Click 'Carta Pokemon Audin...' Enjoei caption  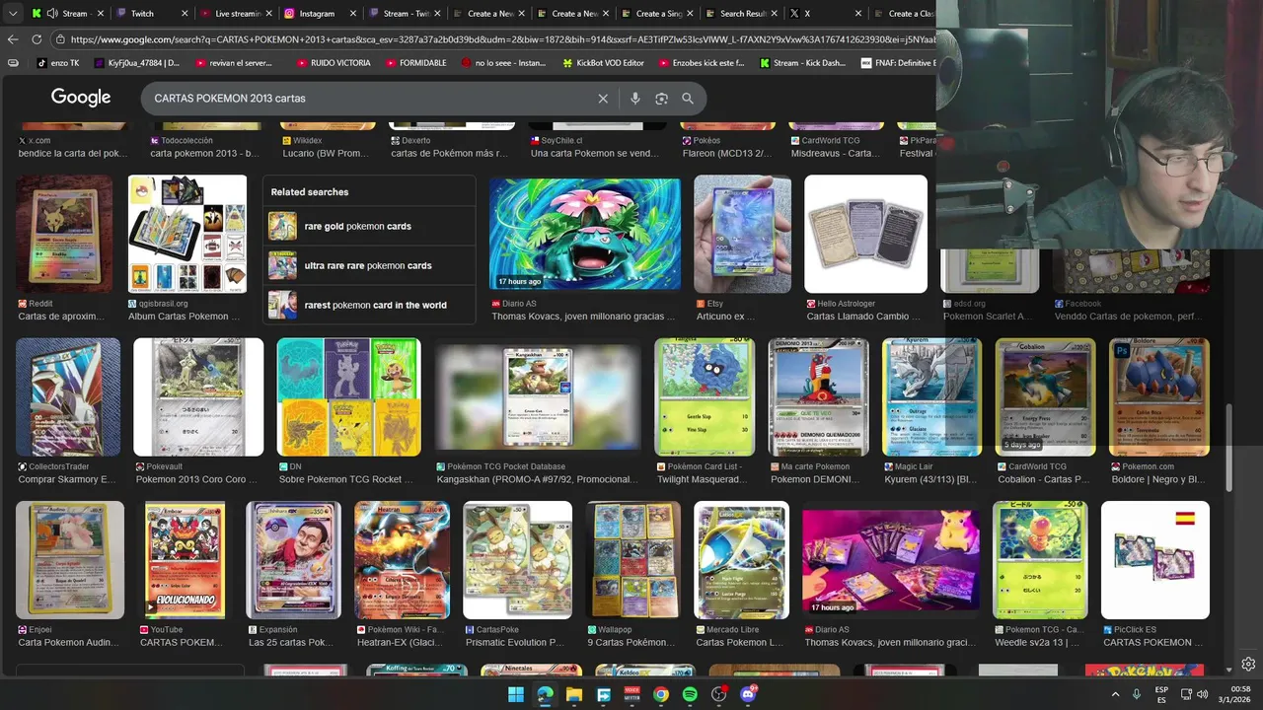click(68, 642)
